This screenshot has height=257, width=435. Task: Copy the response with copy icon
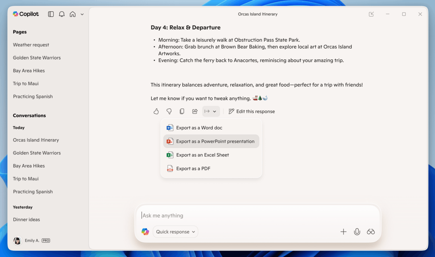[182, 111]
